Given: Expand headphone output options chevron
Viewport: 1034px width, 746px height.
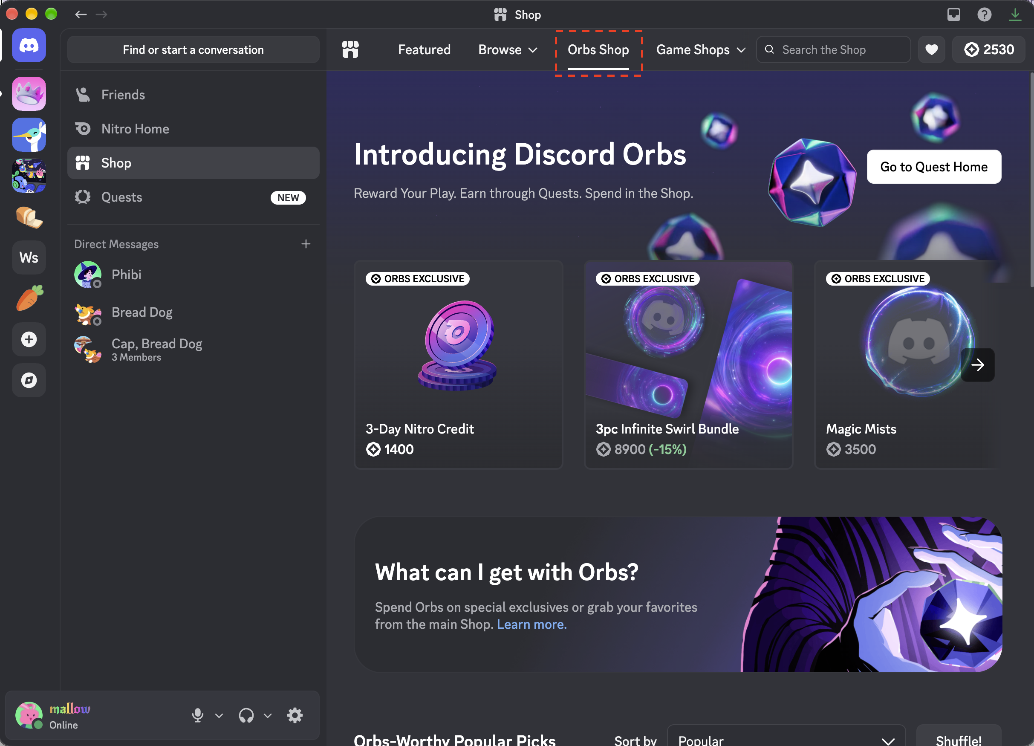Looking at the screenshot, I should click(x=268, y=715).
